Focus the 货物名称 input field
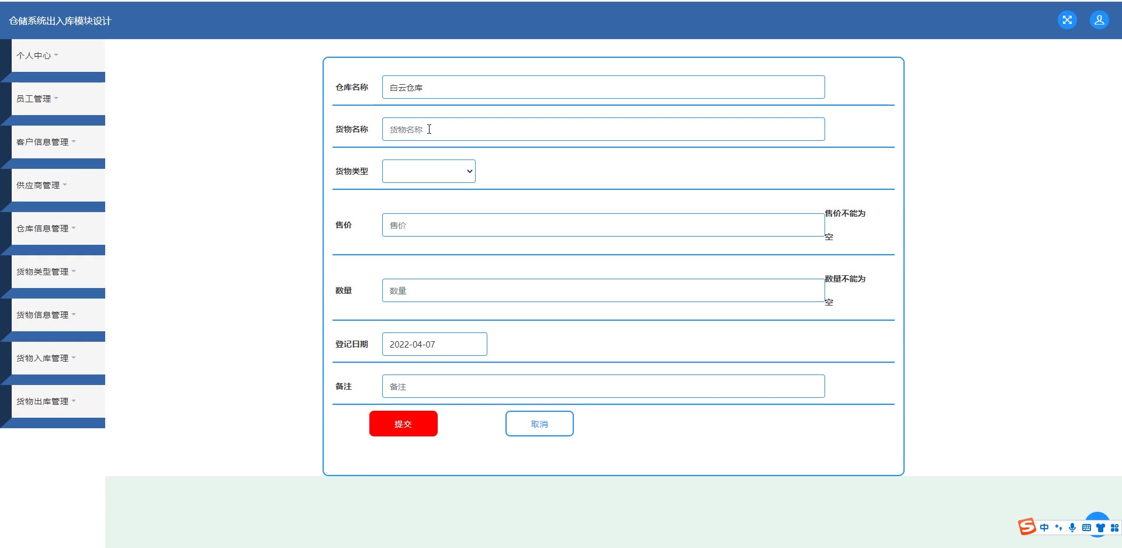Screen dimensions: 1122x548 [604, 129]
